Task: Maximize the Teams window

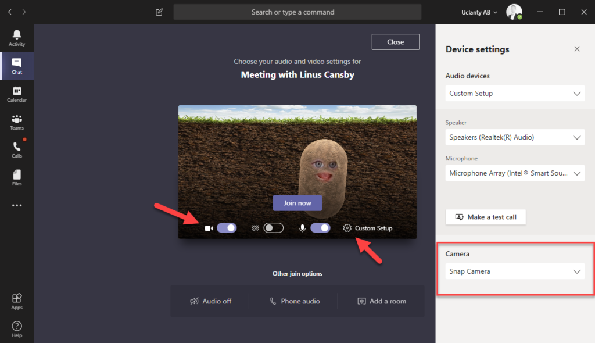Action: click(x=562, y=12)
